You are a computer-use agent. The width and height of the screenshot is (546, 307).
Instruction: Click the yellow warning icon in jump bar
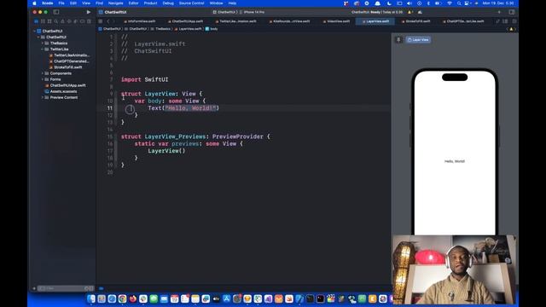pos(511,29)
